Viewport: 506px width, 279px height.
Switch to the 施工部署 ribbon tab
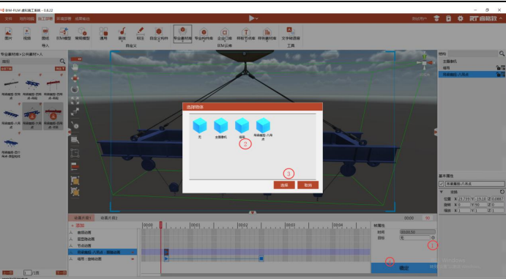45,19
